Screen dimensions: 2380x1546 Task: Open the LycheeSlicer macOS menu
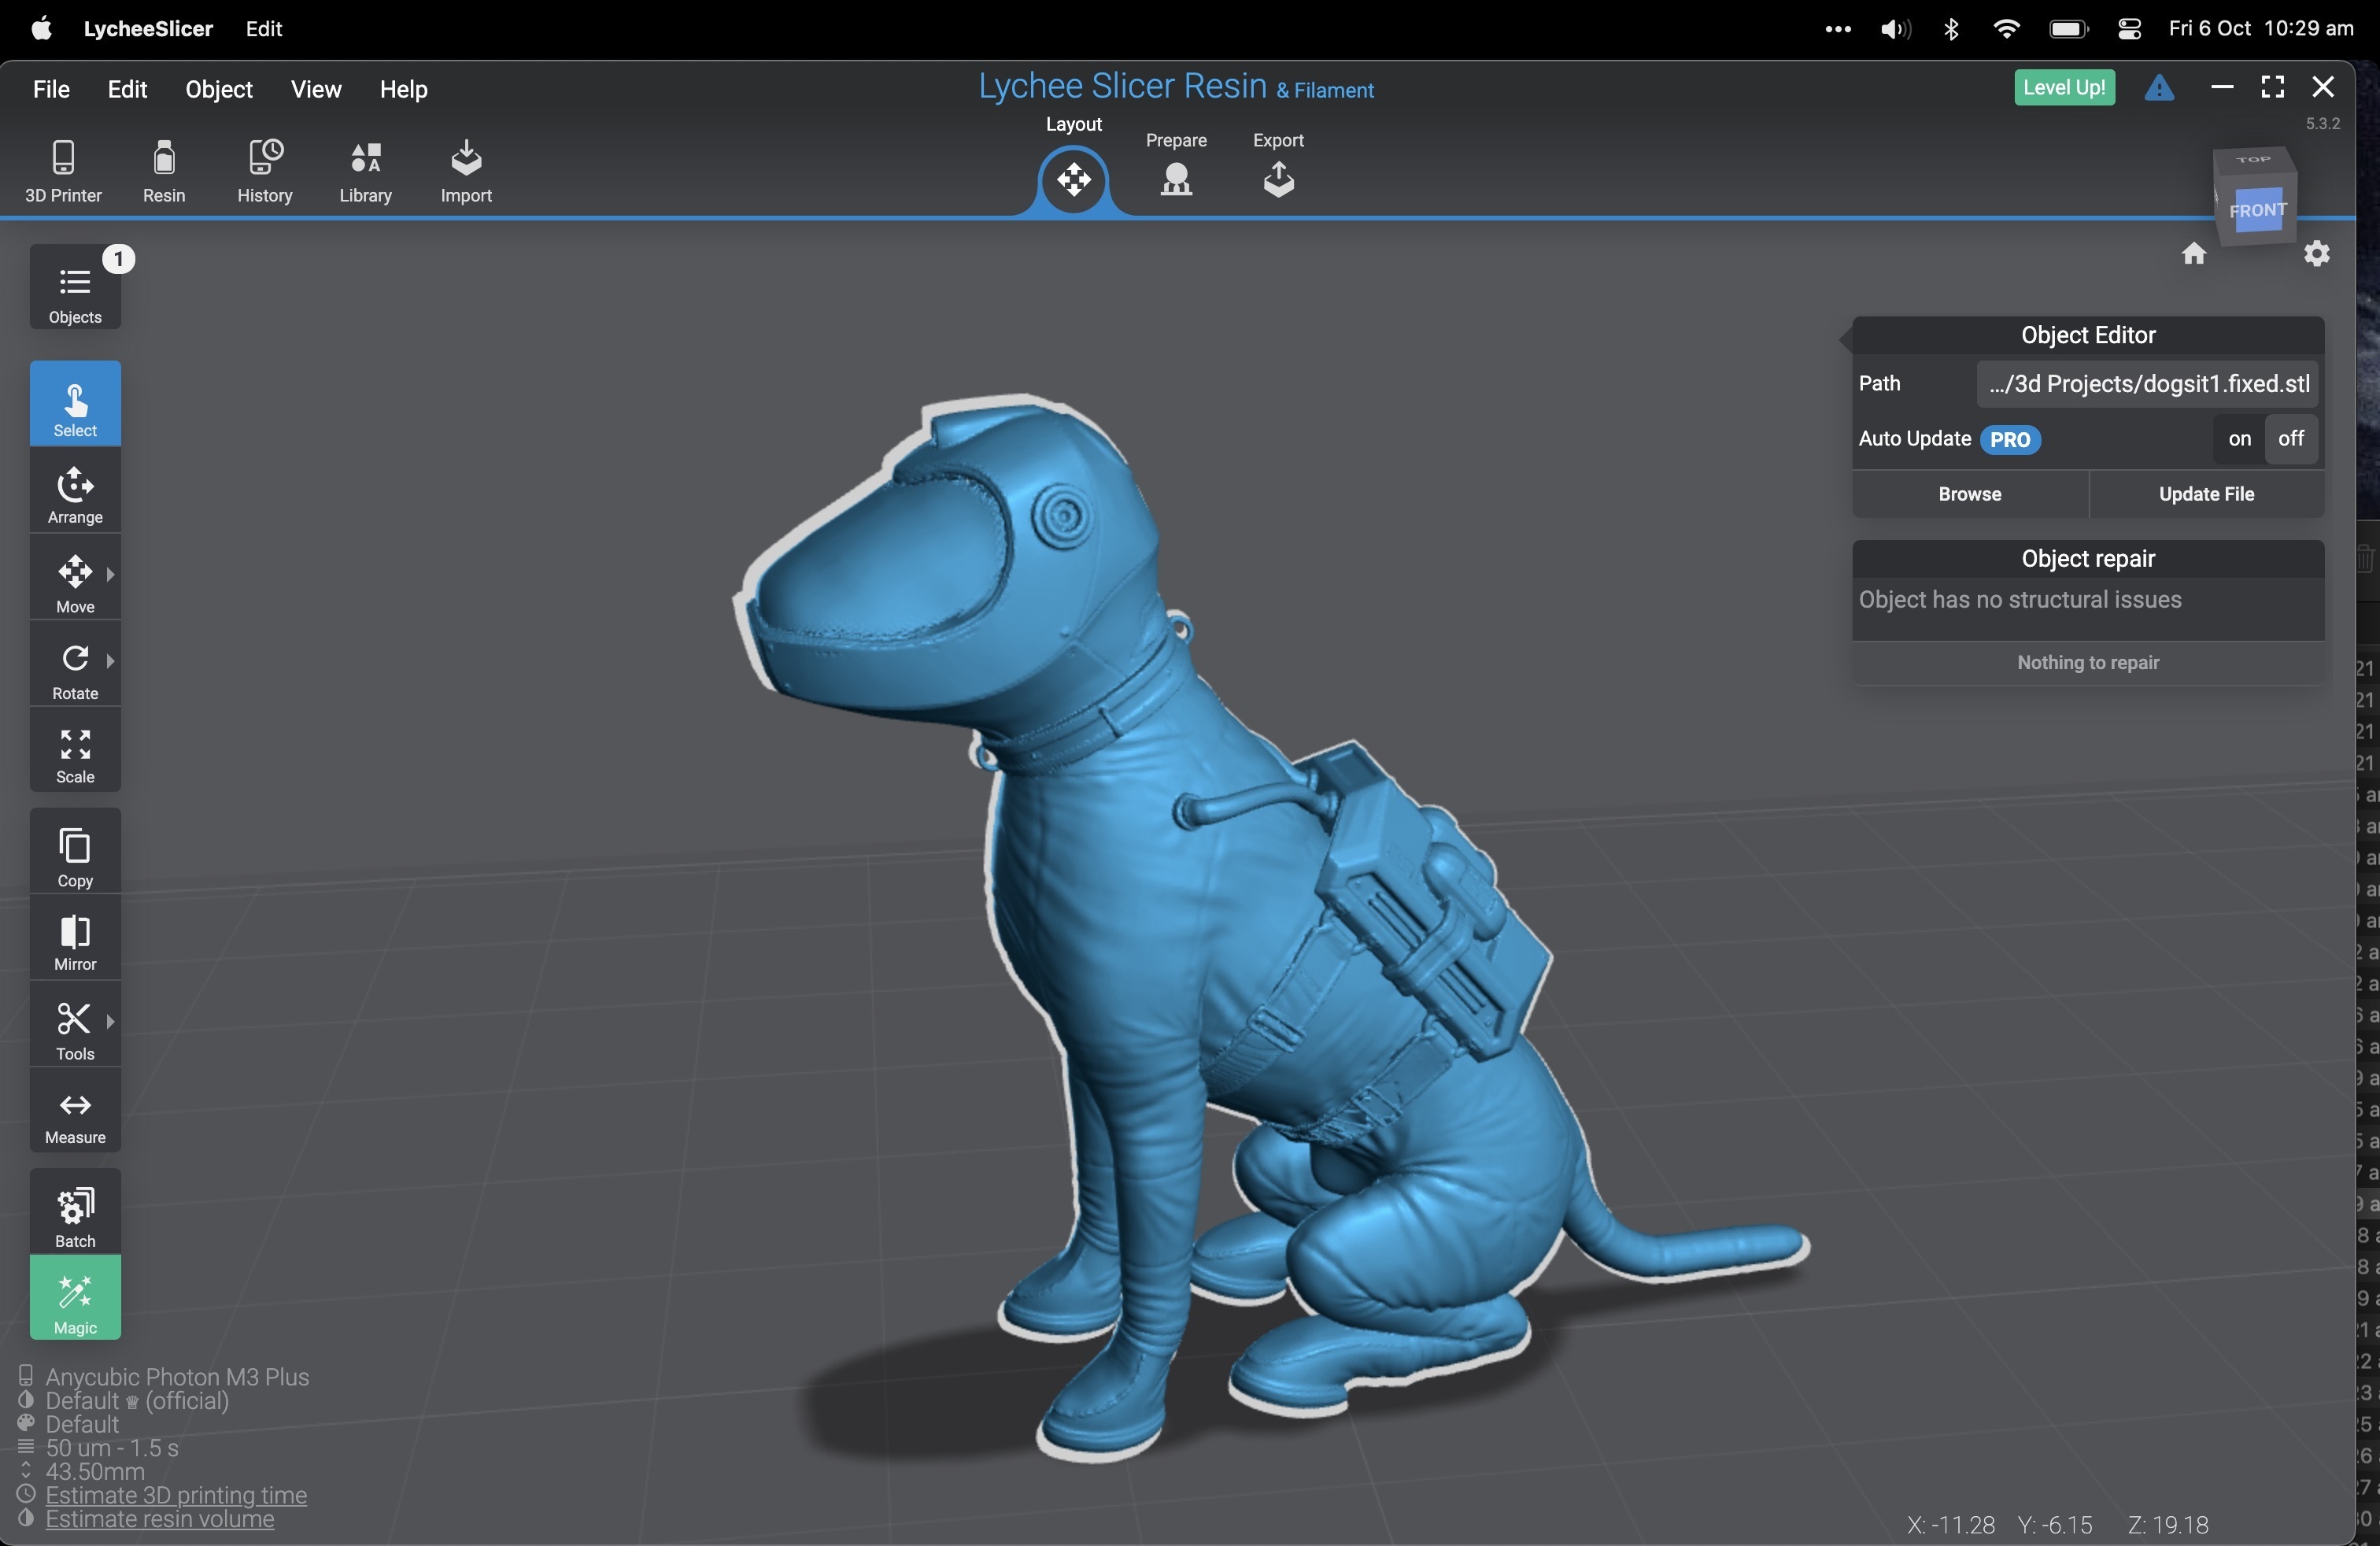[x=148, y=28]
